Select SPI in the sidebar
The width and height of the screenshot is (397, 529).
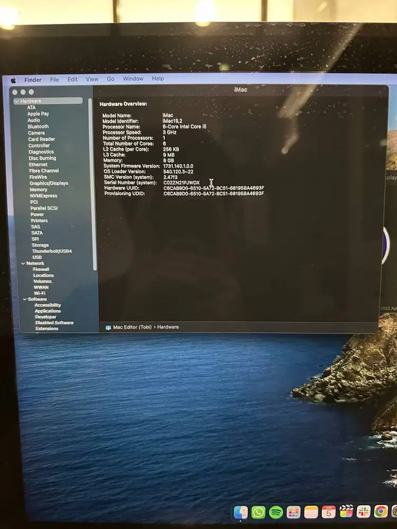[x=35, y=239]
